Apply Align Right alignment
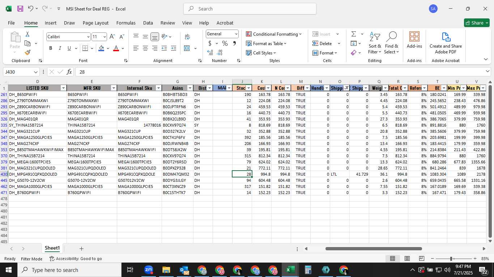This screenshot has width=494, height=277. click(155, 48)
